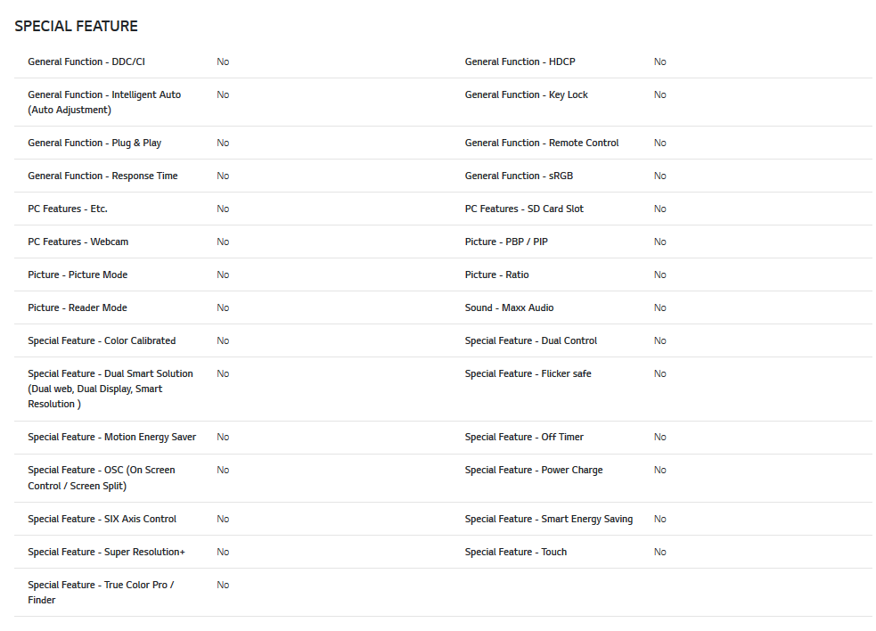Click the 'No' value beside Key Lock
Viewport: 876px width, 631px height.
pyautogui.click(x=659, y=95)
